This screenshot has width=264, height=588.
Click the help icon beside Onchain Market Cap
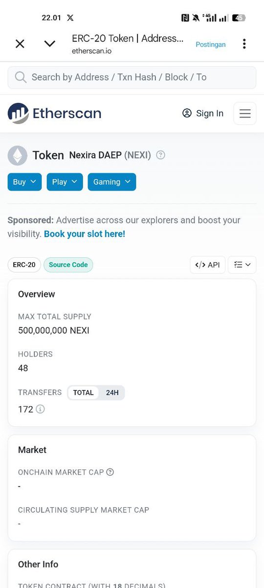pyautogui.click(x=110, y=472)
